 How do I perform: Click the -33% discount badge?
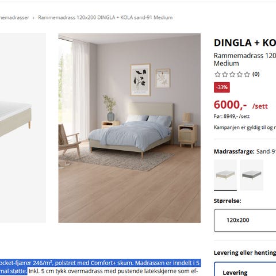click(222, 87)
